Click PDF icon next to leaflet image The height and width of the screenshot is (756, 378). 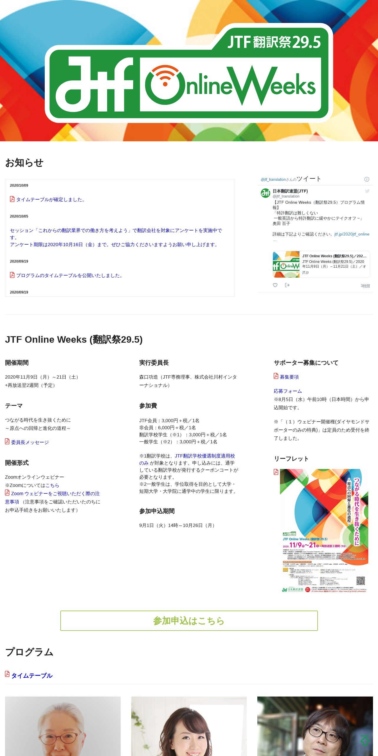[276, 472]
